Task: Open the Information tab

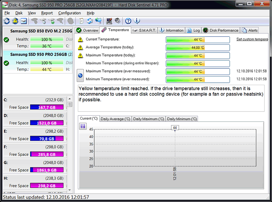Action: click(171, 30)
